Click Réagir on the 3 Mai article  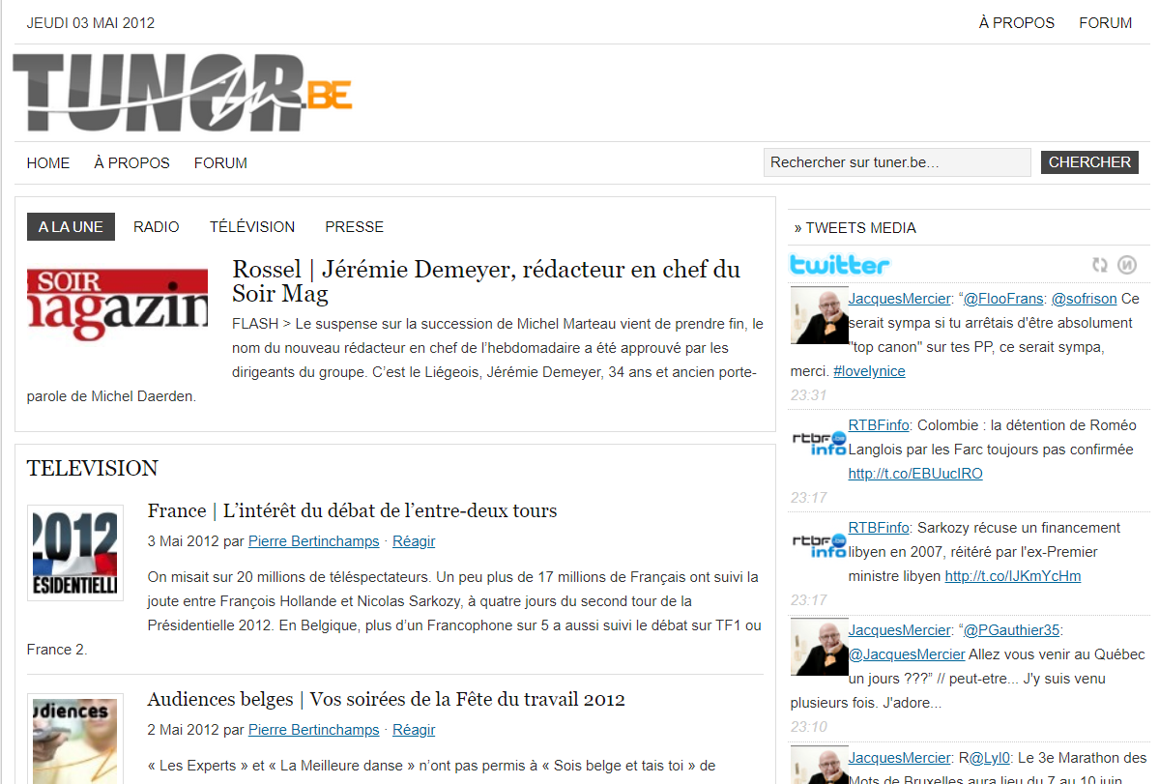(x=414, y=541)
